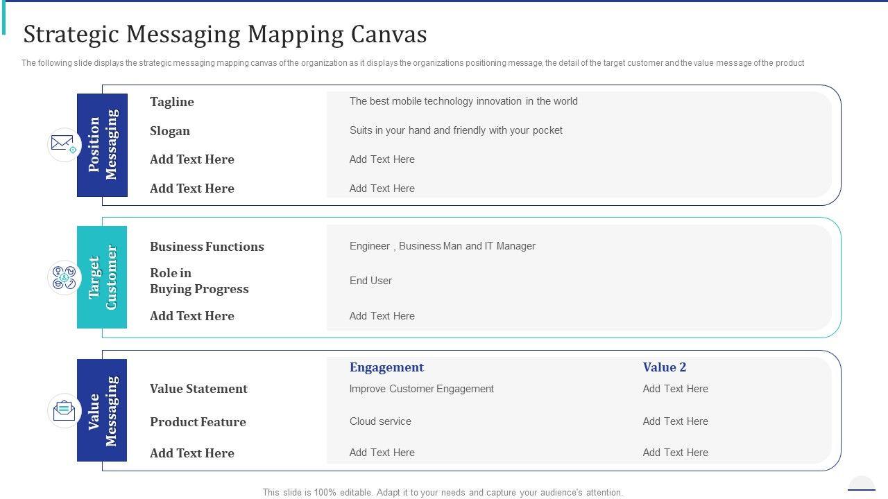
Task: Select the Value Messaging vertical label
Action: point(102,410)
